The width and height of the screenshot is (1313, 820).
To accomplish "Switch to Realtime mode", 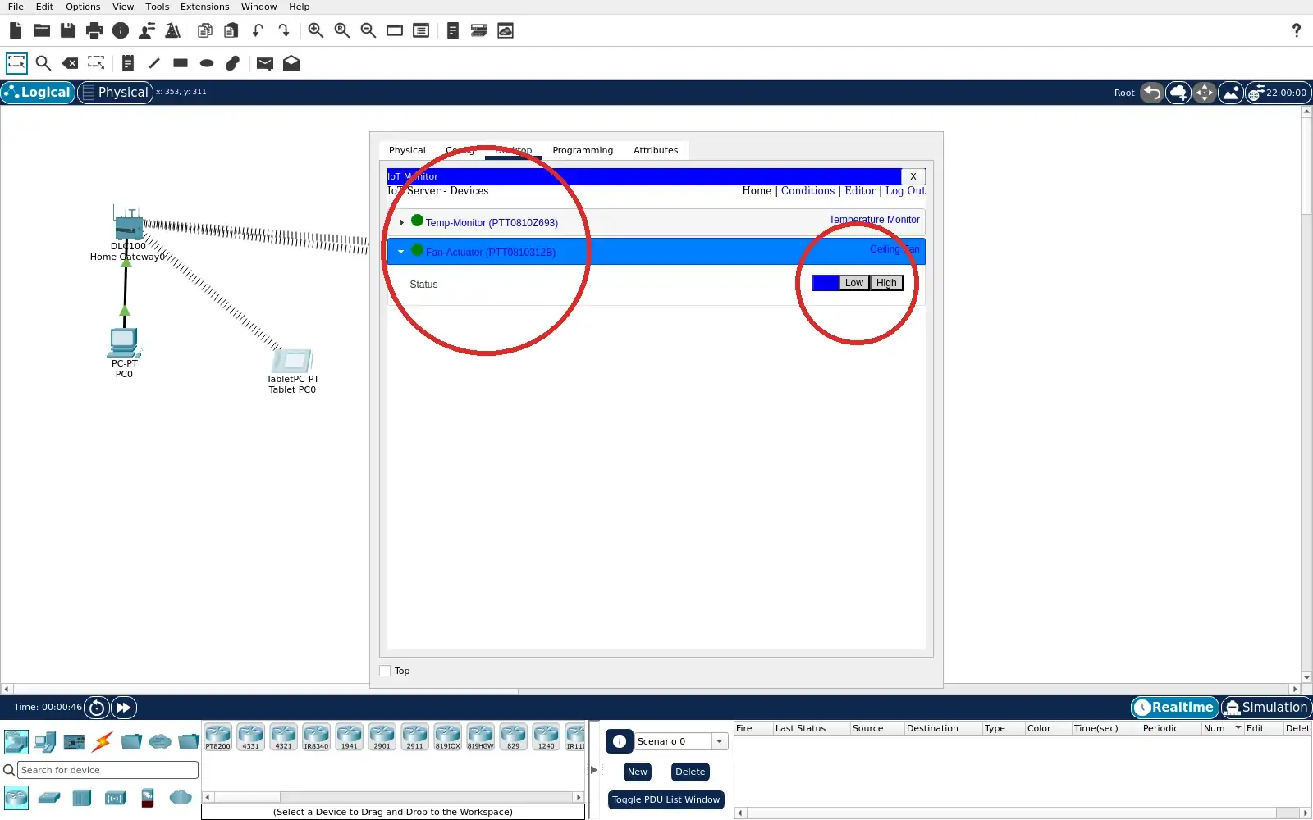I will click(x=1175, y=708).
